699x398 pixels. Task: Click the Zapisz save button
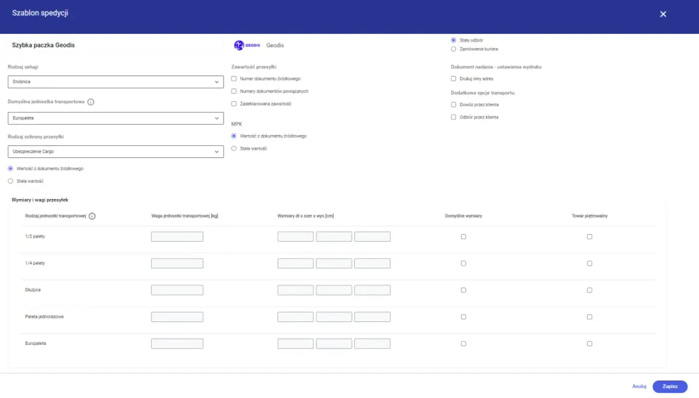click(669, 387)
